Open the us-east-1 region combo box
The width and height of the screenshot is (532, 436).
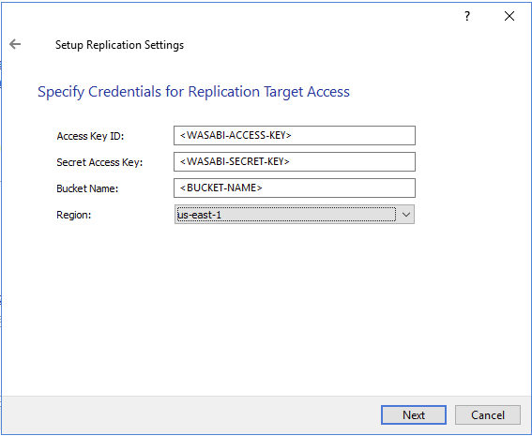295,215
